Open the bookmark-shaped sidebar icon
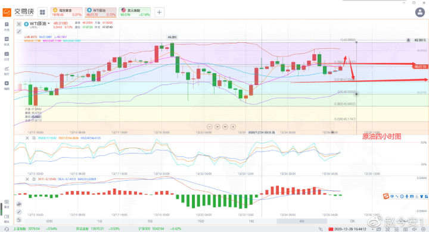 pos(7,24)
